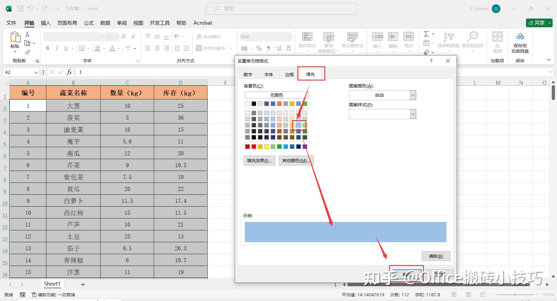This screenshot has height=301, width=557.
Task: Click the File menu tab
Action: [x=11, y=23]
